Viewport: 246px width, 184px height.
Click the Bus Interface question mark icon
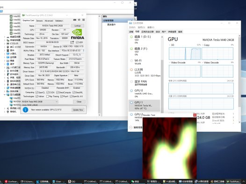coord(83,51)
